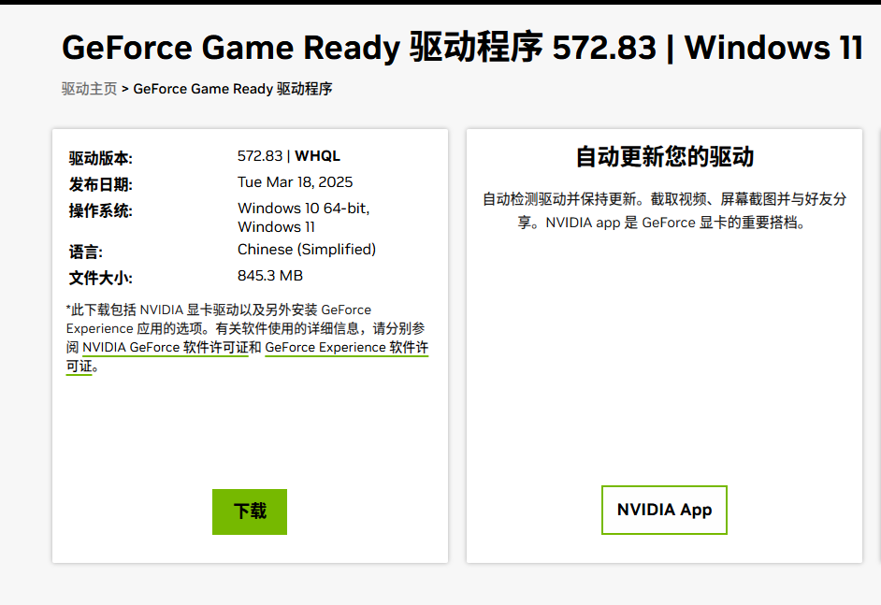
Task: Click the green 下载 download button
Action: pos(250,511)
